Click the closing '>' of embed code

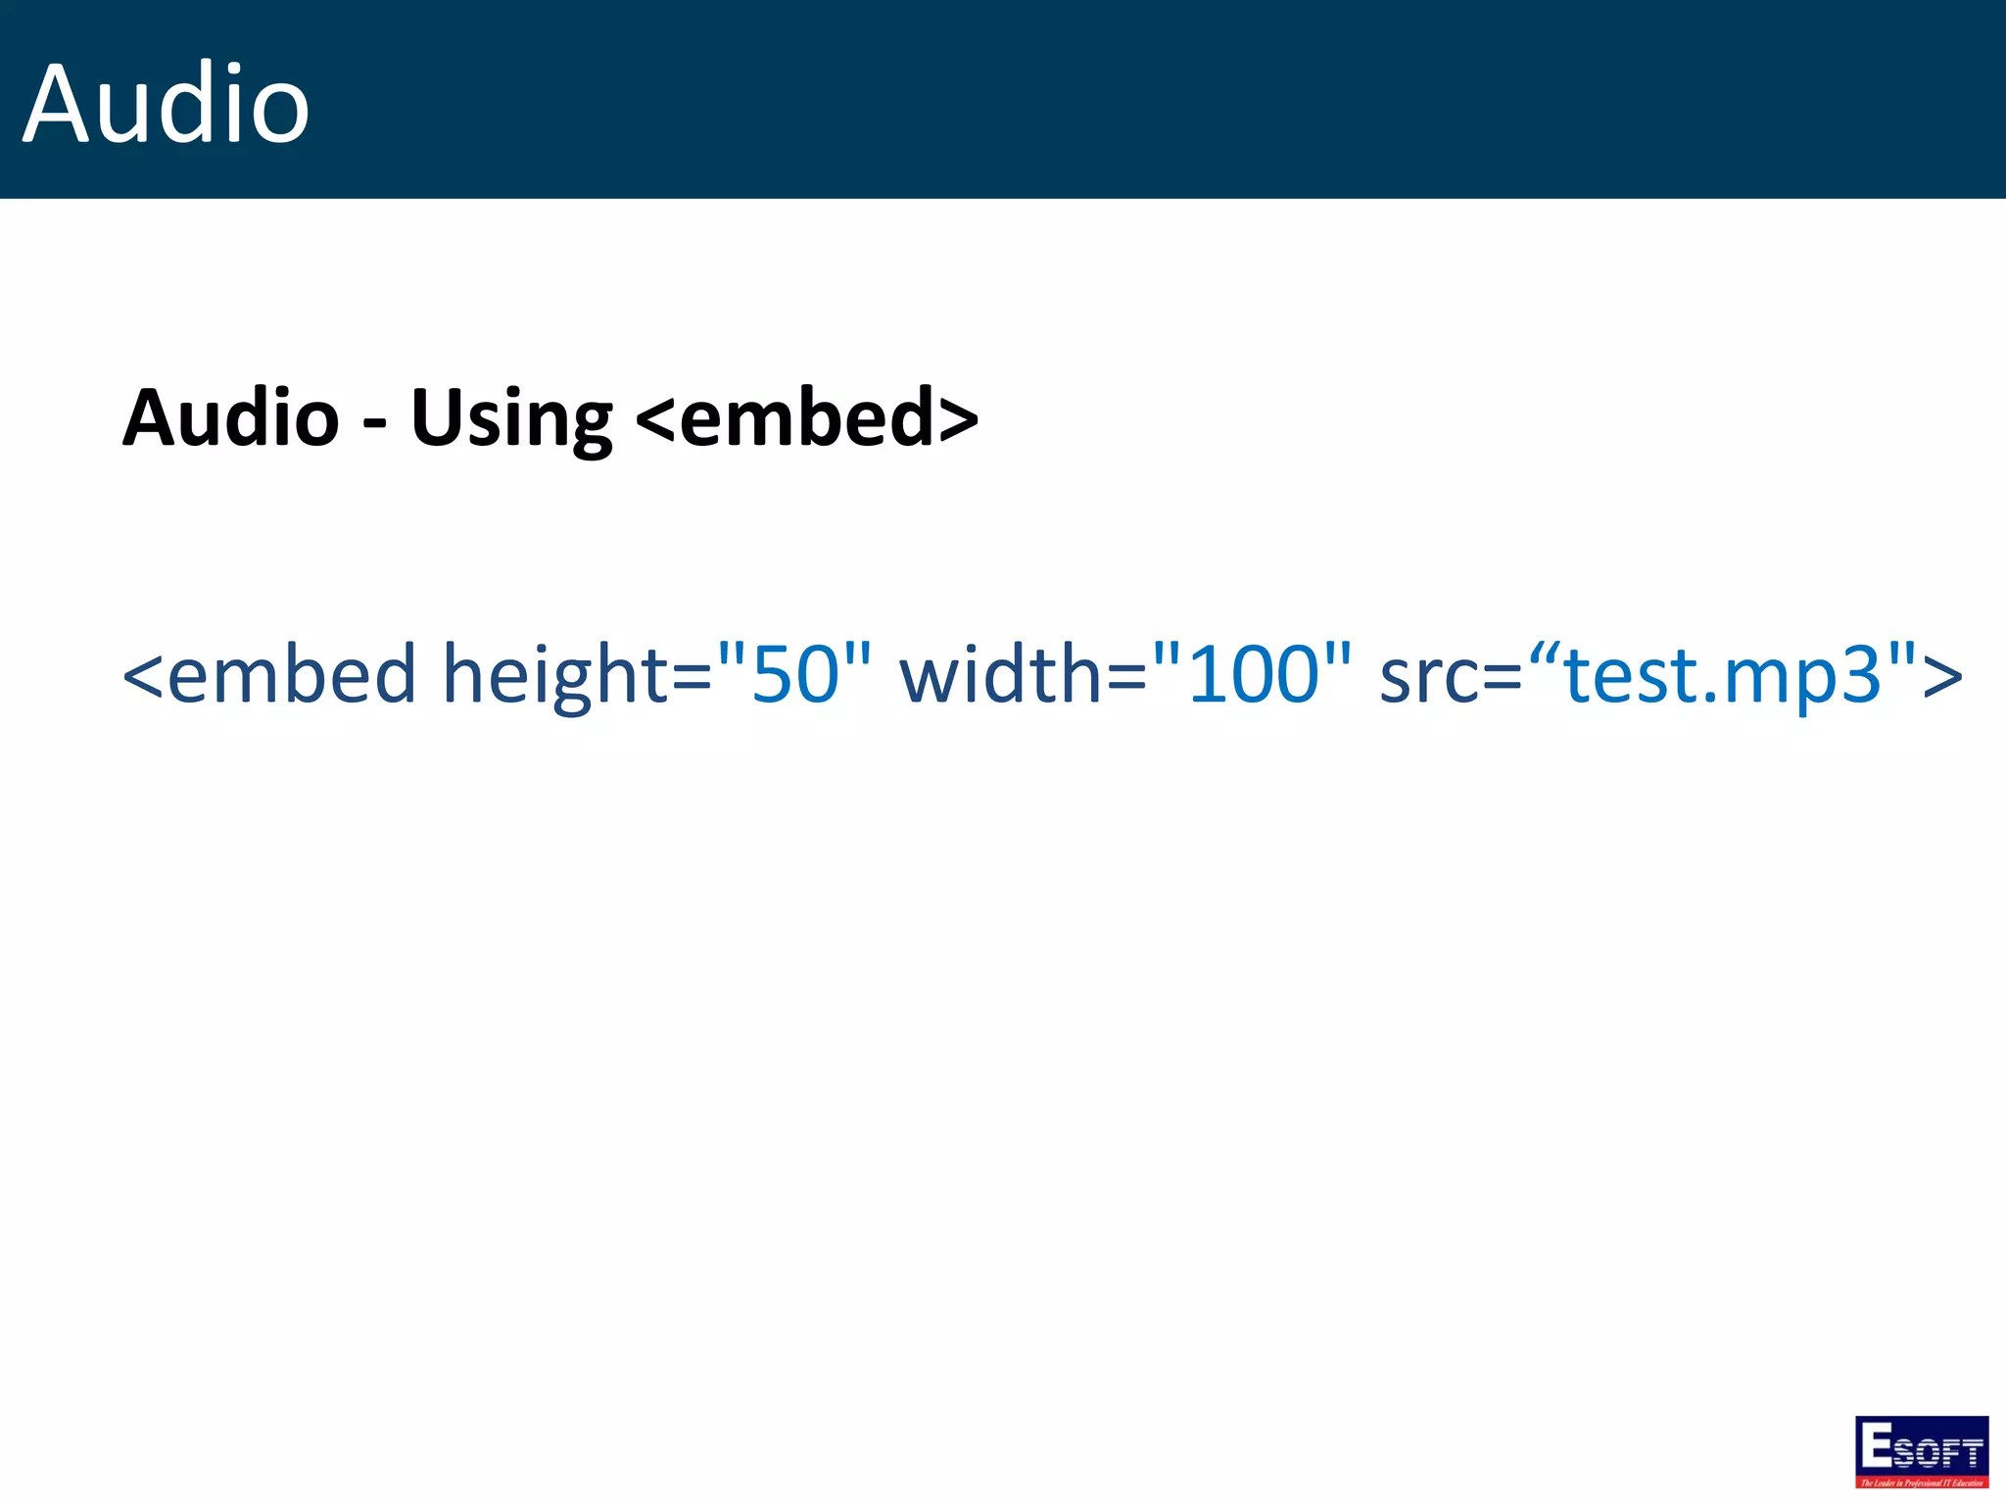[x=1942, y=676]
